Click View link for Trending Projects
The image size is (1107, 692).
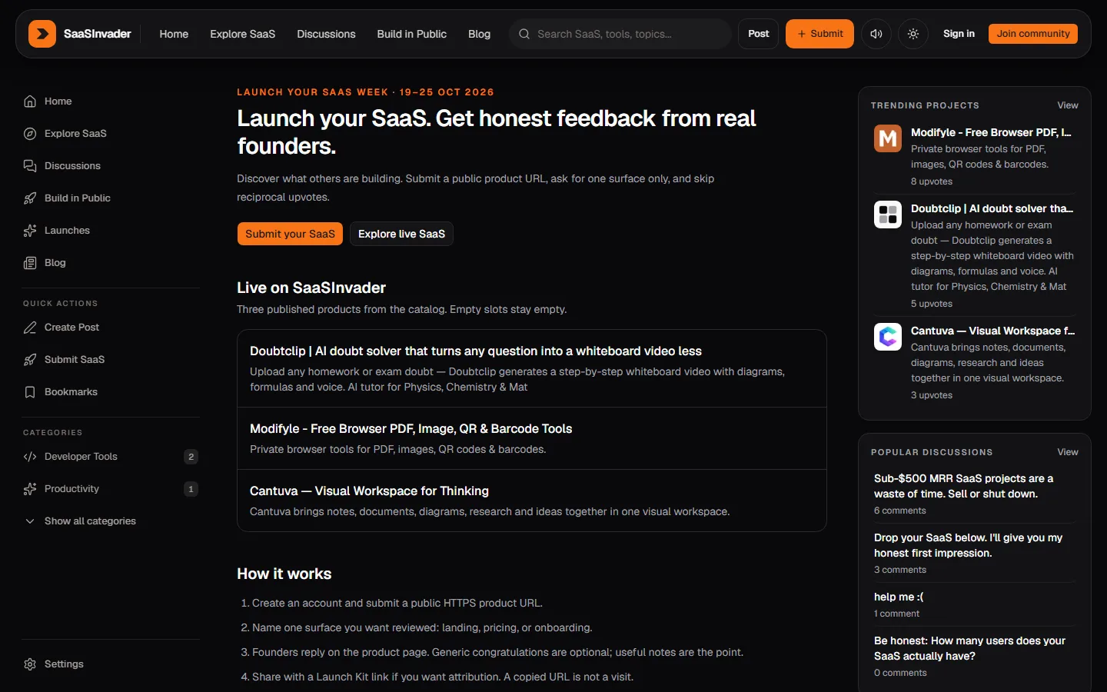coord(1068,105)
